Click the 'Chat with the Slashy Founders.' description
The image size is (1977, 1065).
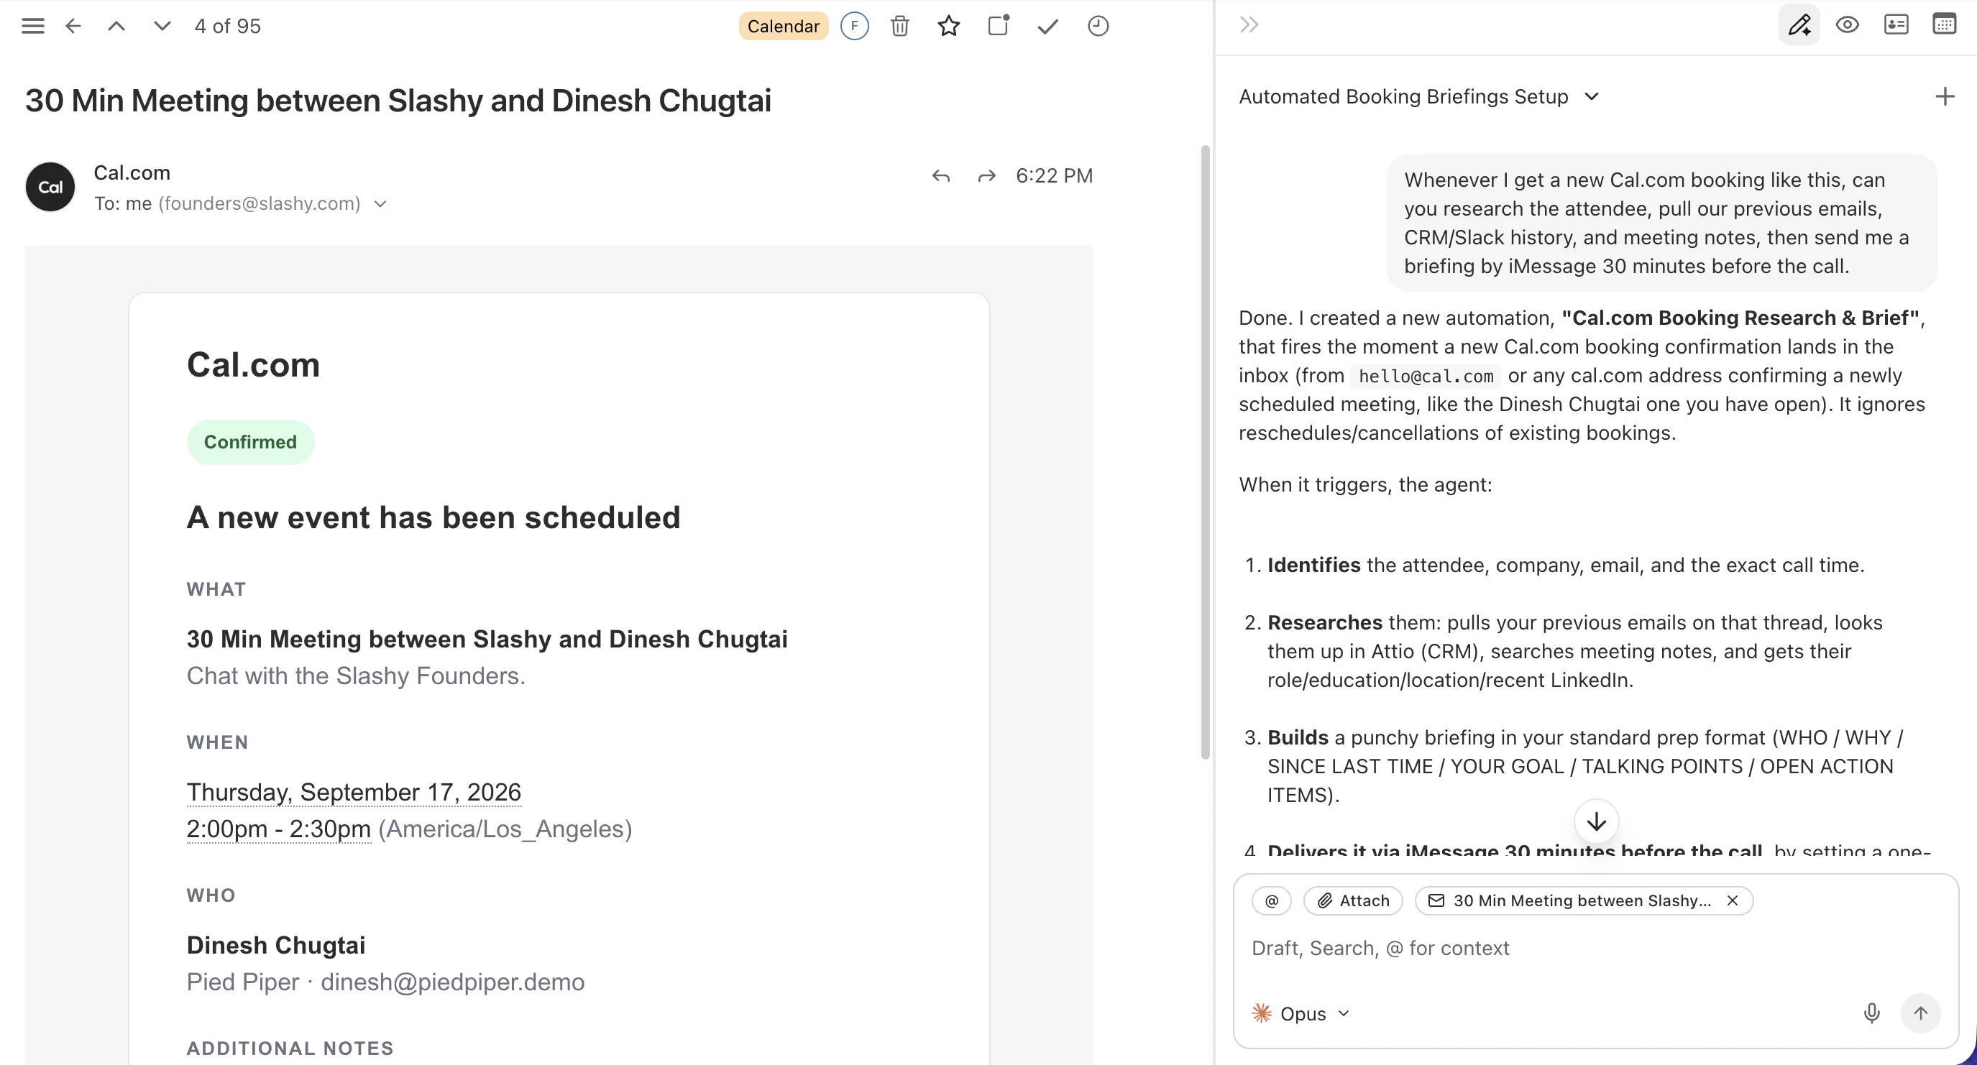(356, 676)
